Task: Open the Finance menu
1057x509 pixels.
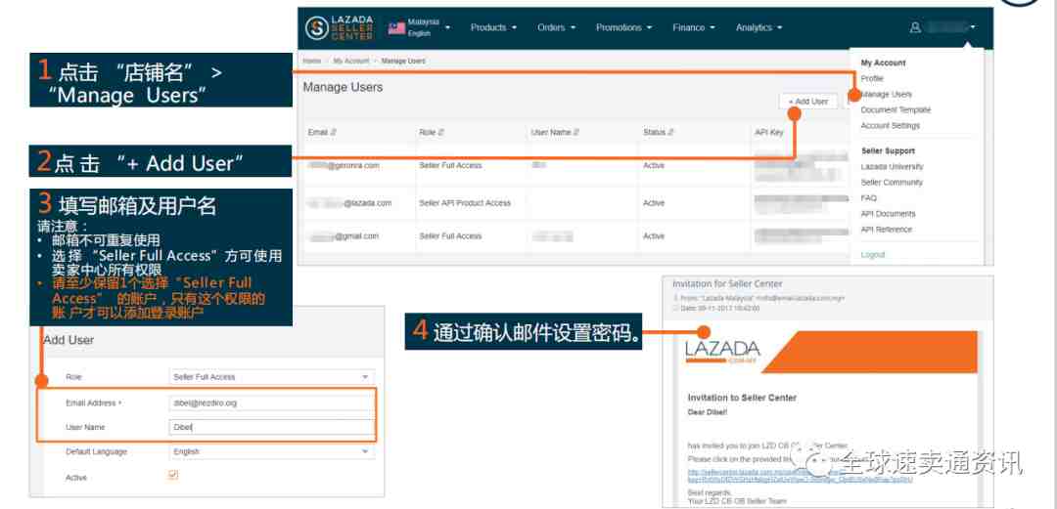Action: (x=693, y=27)
